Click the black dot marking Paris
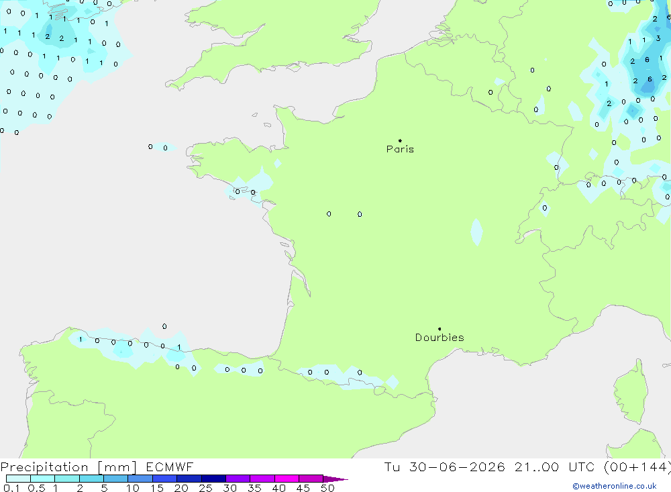The height and width of the screenshot is (492, 671). point(400,140)
